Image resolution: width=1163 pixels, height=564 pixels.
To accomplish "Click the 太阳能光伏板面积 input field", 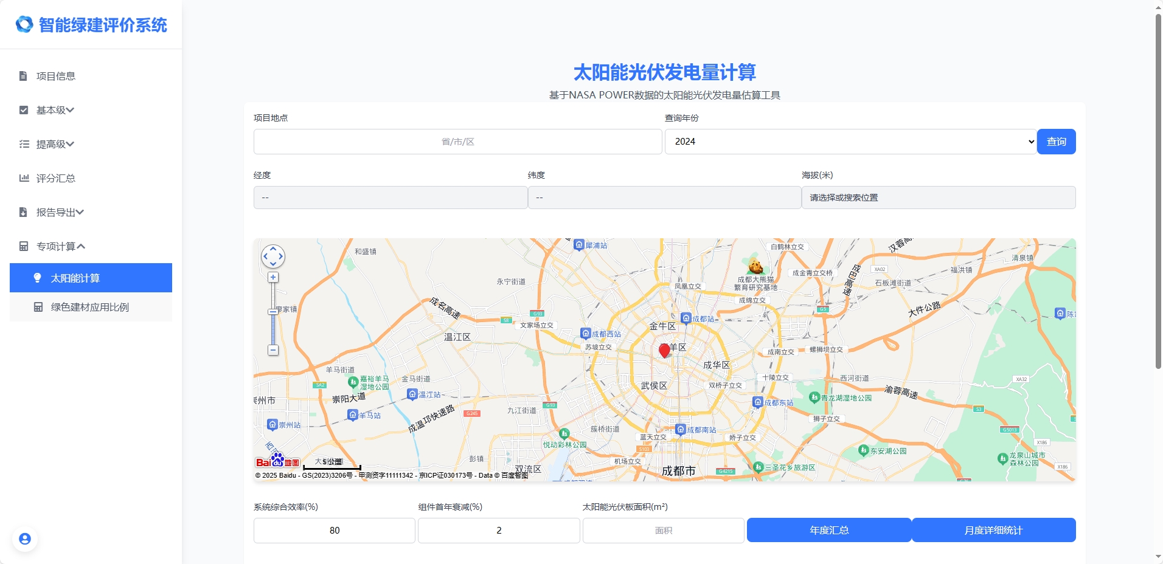I will 663,530.
